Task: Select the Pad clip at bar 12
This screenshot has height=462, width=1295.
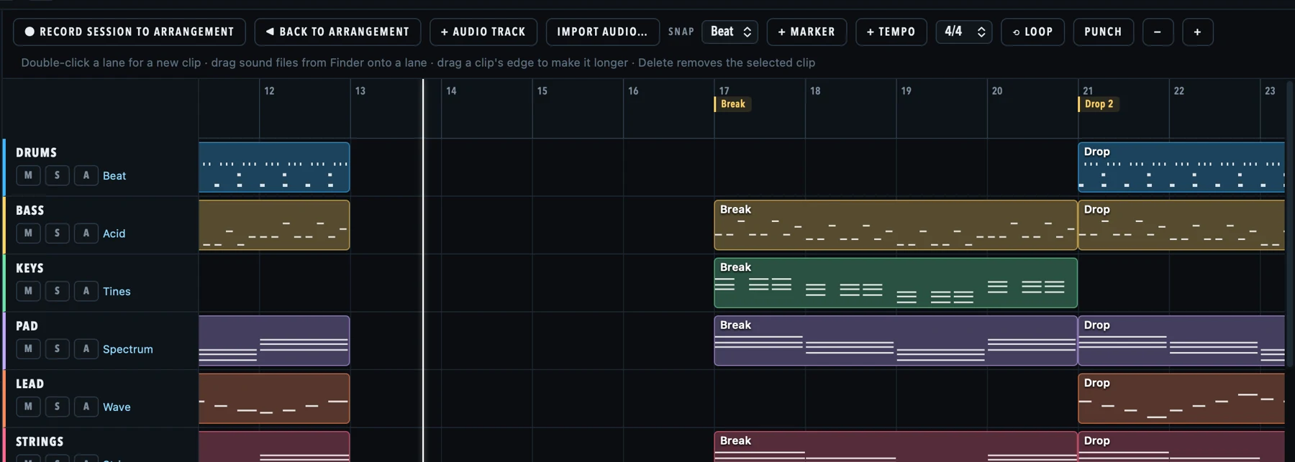Action: tap(274, 341)
